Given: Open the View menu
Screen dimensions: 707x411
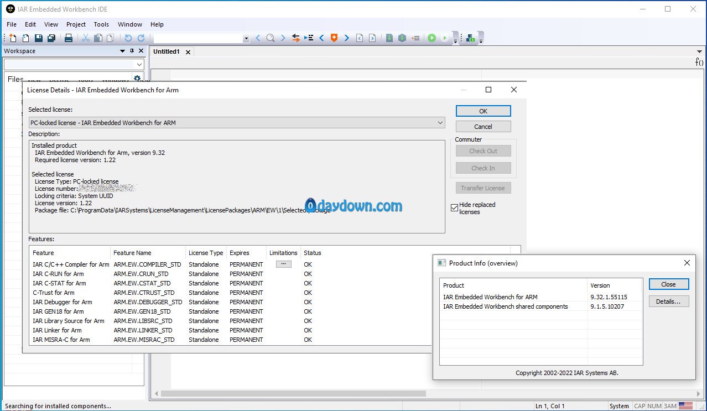Looking at the screenshot, I should coord(51,24).
